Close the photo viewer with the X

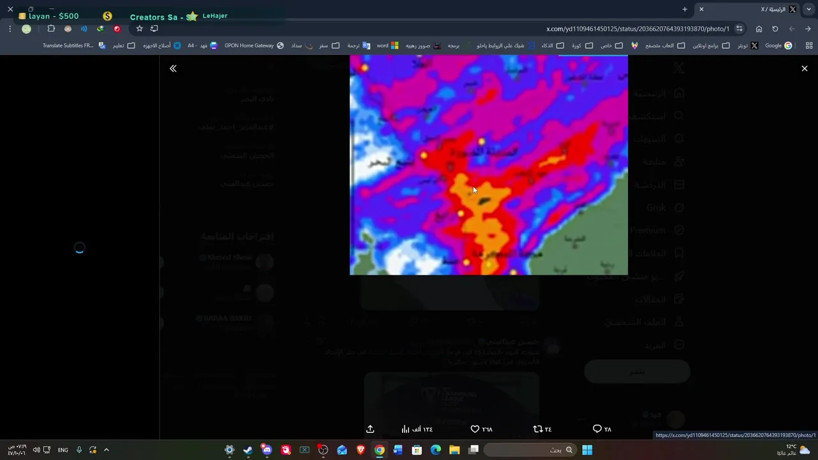click(805, 68)
